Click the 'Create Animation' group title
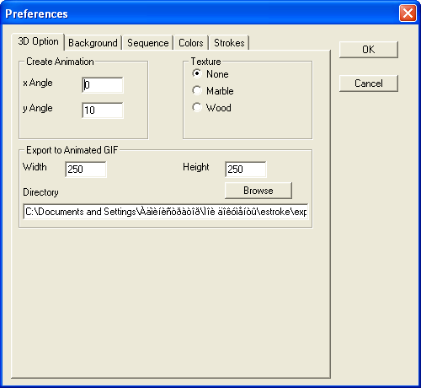 tap(60, 62)
